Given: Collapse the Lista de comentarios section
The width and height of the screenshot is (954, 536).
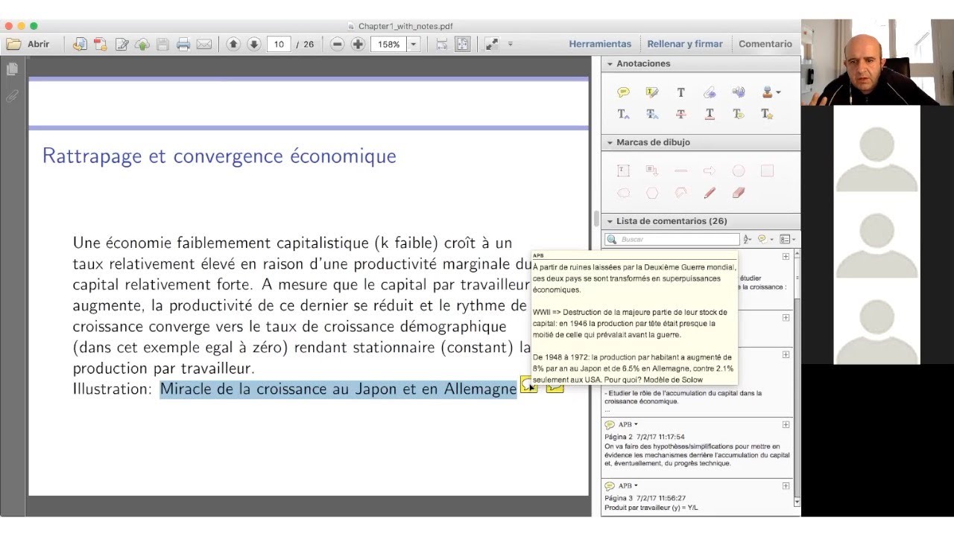Looking at the screenshot, I should pyautogui.click(x=610, y=221).
